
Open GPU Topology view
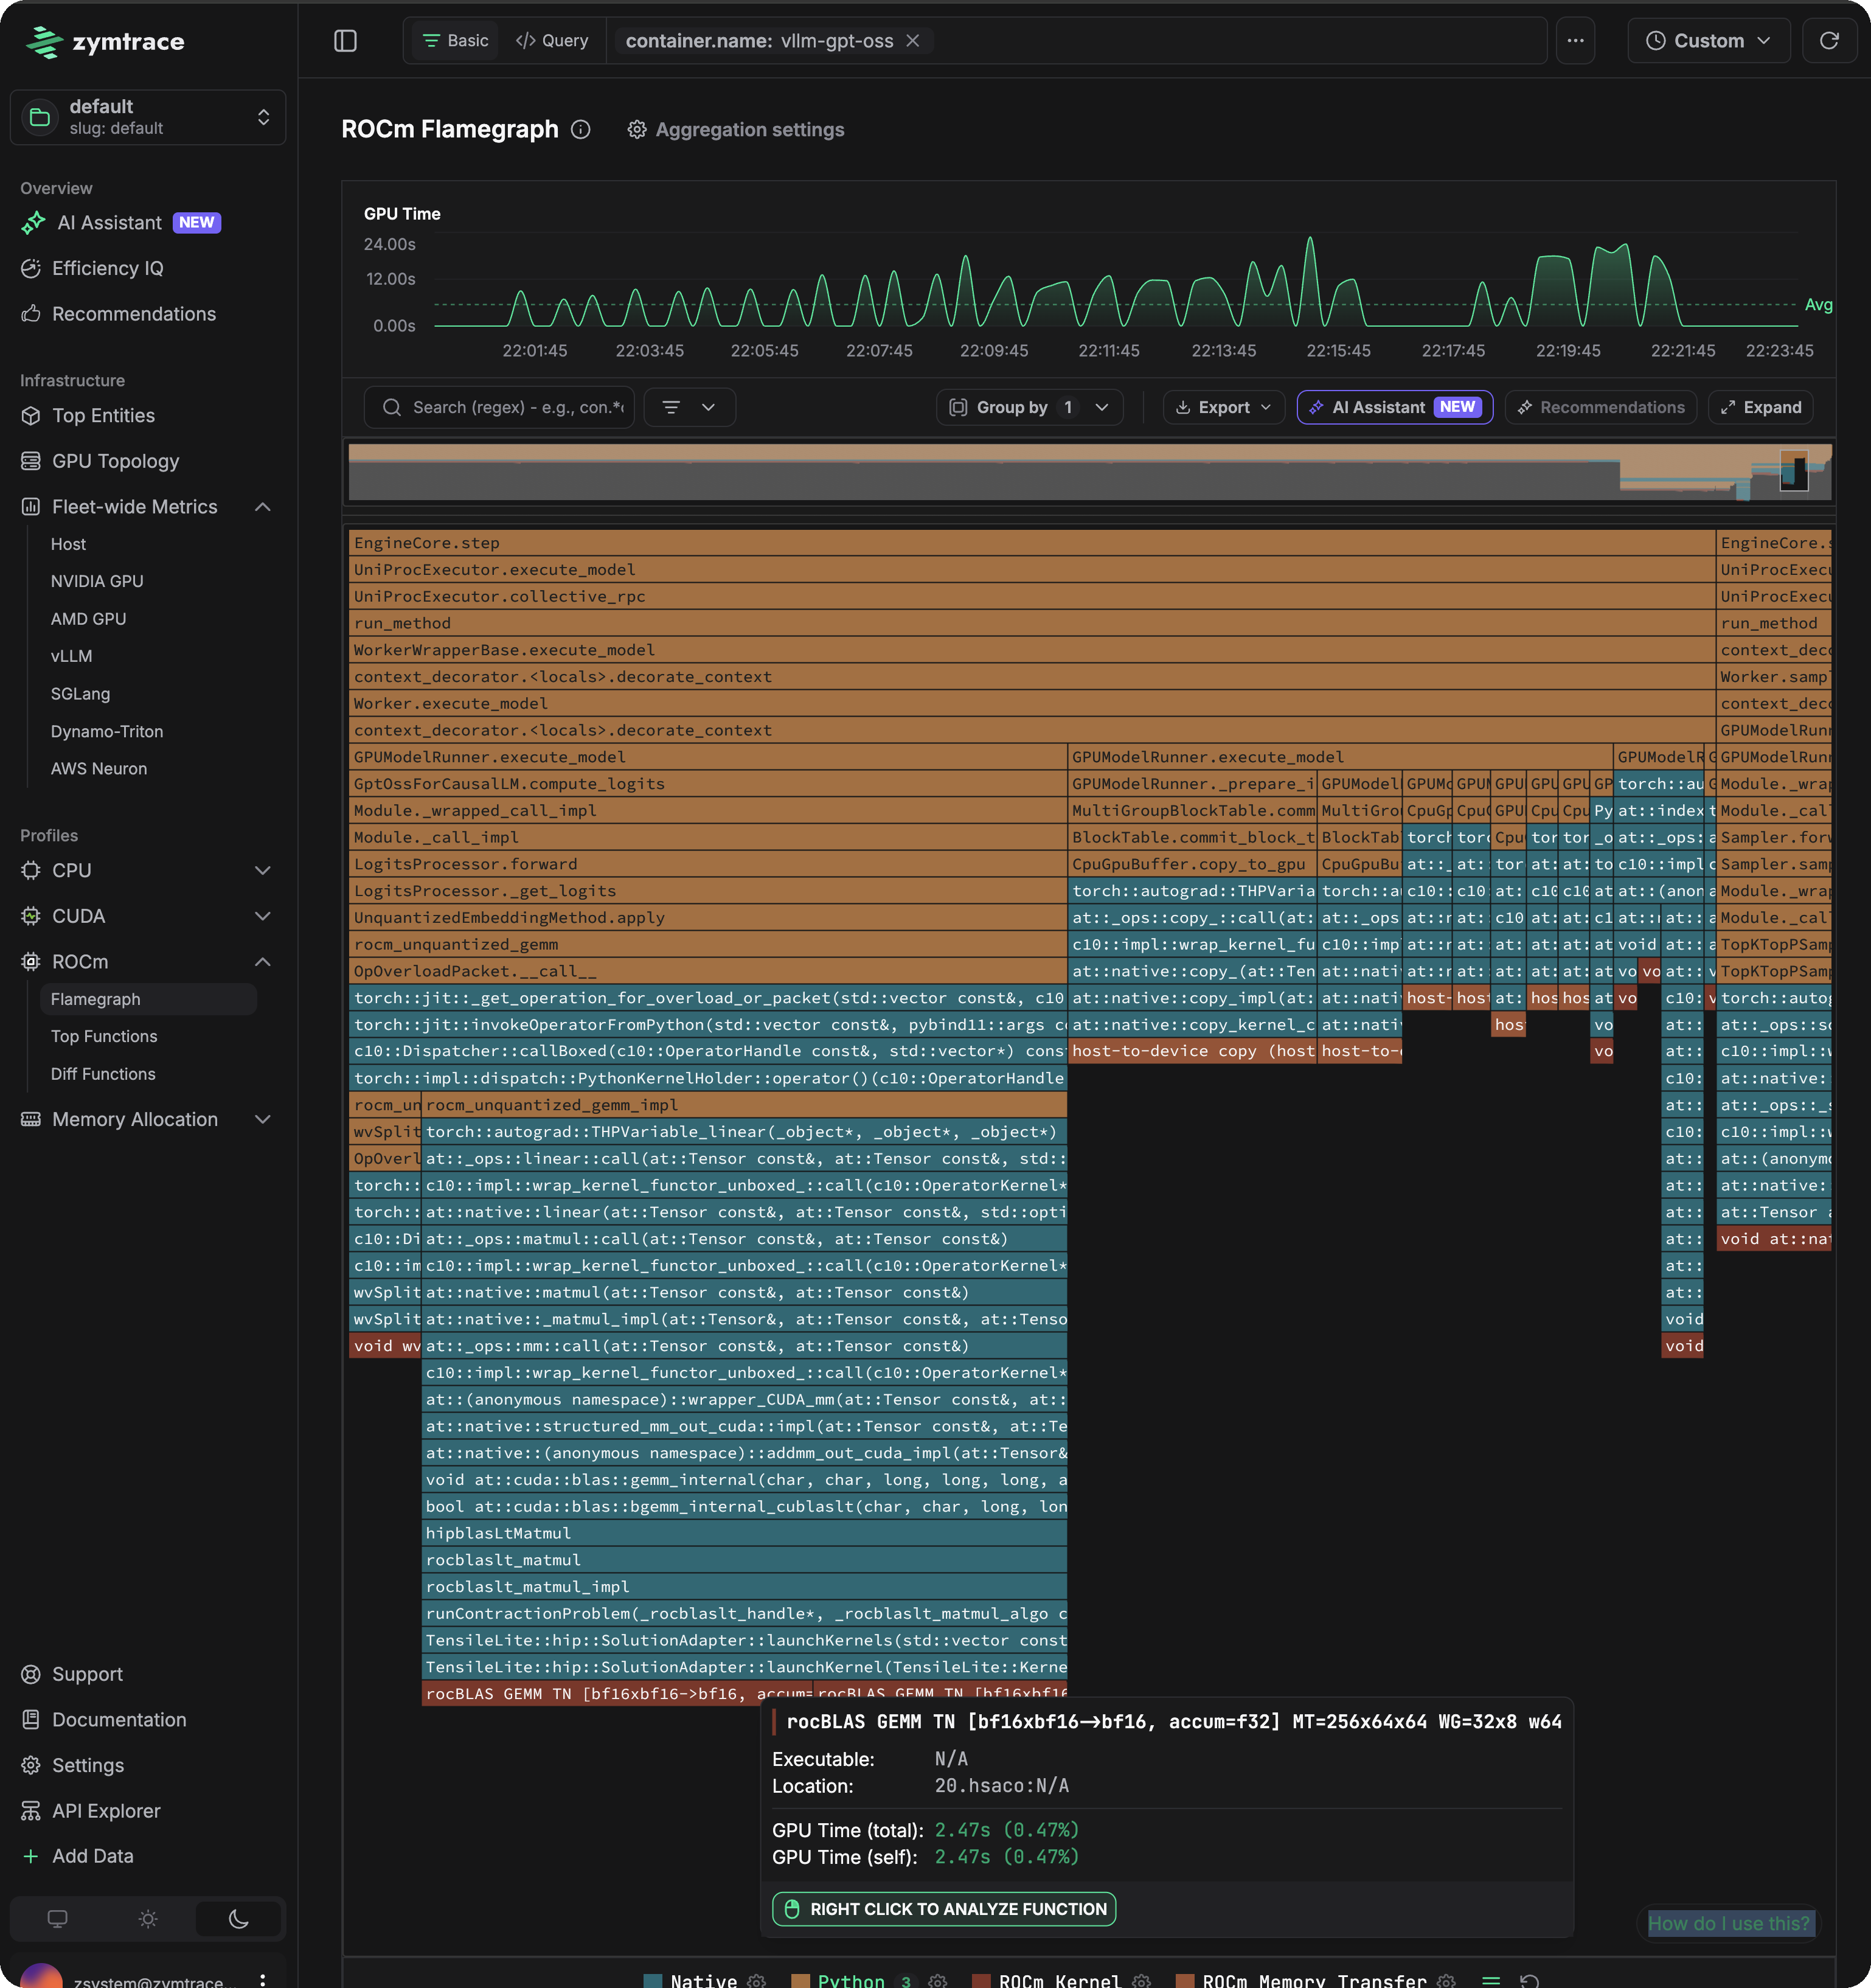pyautogui.click(x=100, y=461)
